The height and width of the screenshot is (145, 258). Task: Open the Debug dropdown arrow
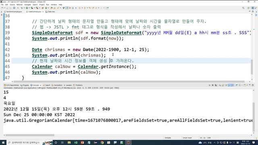tap(24, 8)
